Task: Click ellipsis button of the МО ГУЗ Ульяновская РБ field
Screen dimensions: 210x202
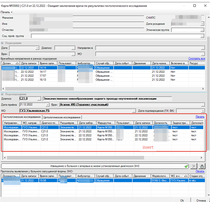Action: click(134, 111)
